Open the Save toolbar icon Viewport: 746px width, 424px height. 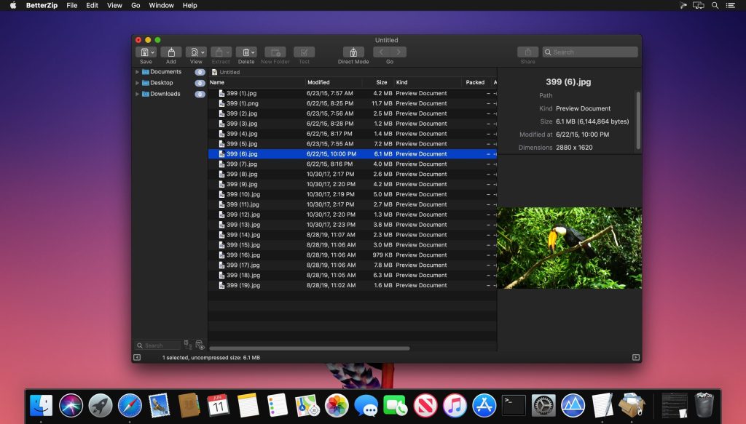coord(143,52)
